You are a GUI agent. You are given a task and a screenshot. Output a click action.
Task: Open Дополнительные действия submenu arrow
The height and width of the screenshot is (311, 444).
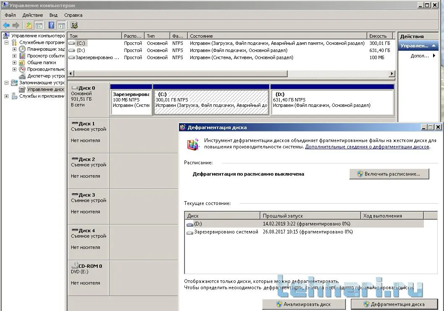(x=434, y=56)
